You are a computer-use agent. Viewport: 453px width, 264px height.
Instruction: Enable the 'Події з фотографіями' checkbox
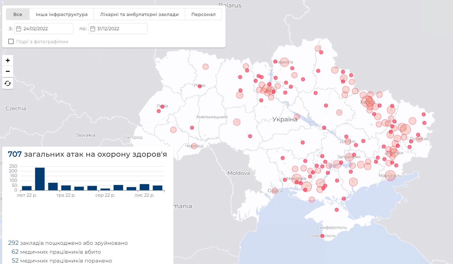coord(11,41)
